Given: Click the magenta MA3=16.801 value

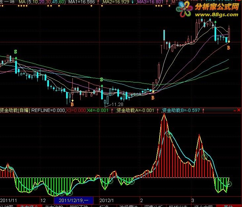Looking at the screenshot, I should (x=150, y=2).
